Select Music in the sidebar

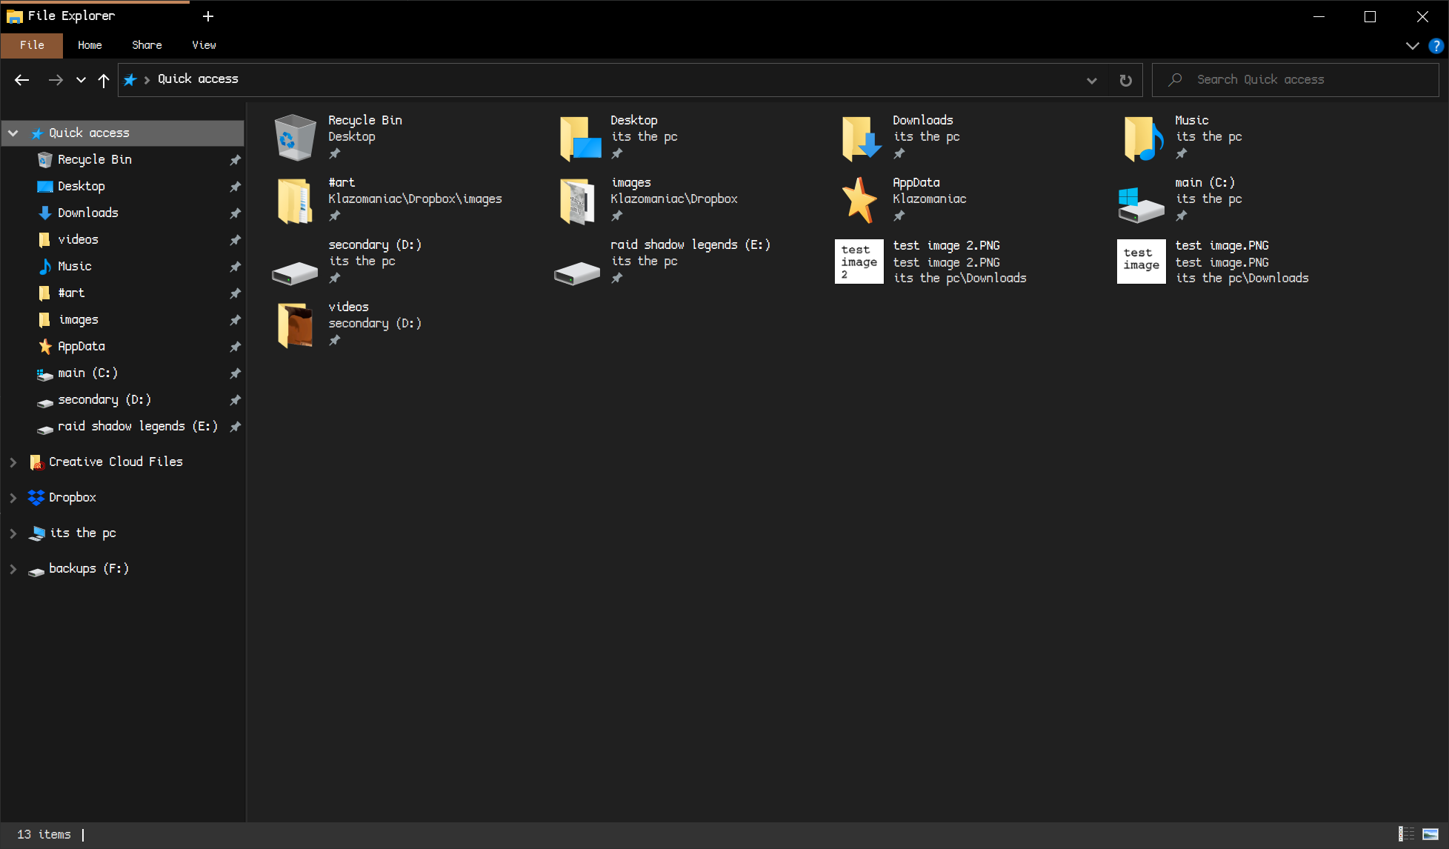click(x=75, y=267)
